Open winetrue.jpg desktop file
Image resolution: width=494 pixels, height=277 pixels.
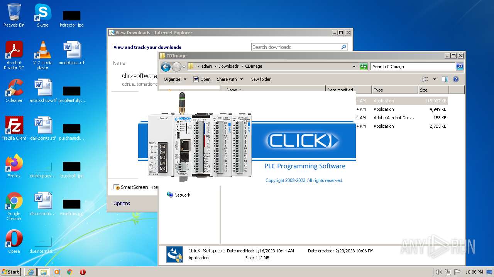[71, 208]
